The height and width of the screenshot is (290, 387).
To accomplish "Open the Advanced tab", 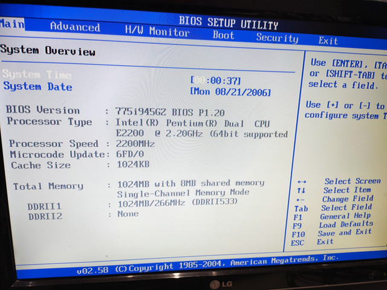I will click(75, 27).
